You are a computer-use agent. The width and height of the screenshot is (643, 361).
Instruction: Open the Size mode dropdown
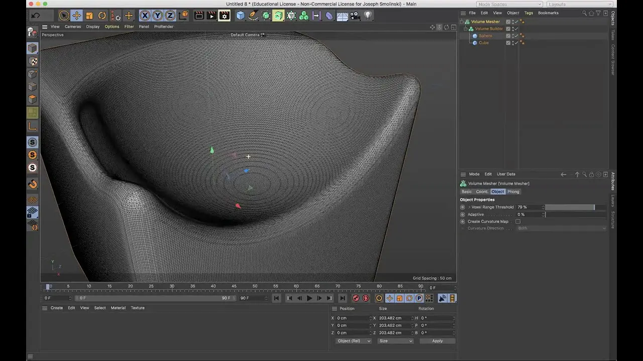395,341
